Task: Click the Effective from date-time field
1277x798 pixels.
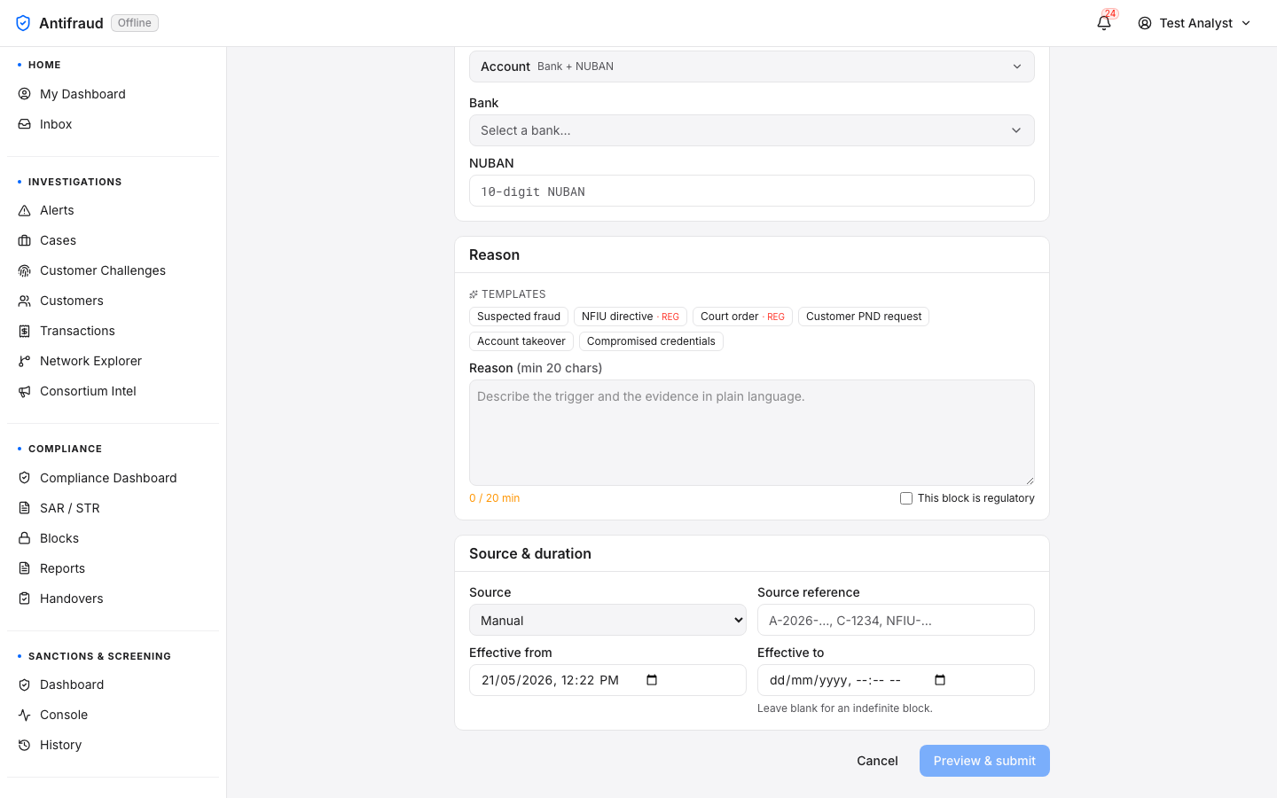Action: click(607, 680)
